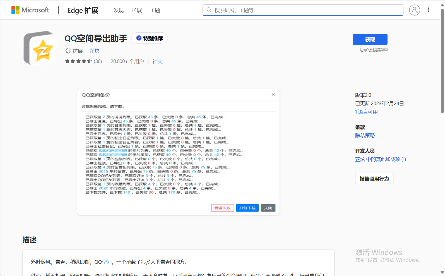Click the 条款 heading
The width and height of the screenshot is (445, 276).
(x=360, y=127)
